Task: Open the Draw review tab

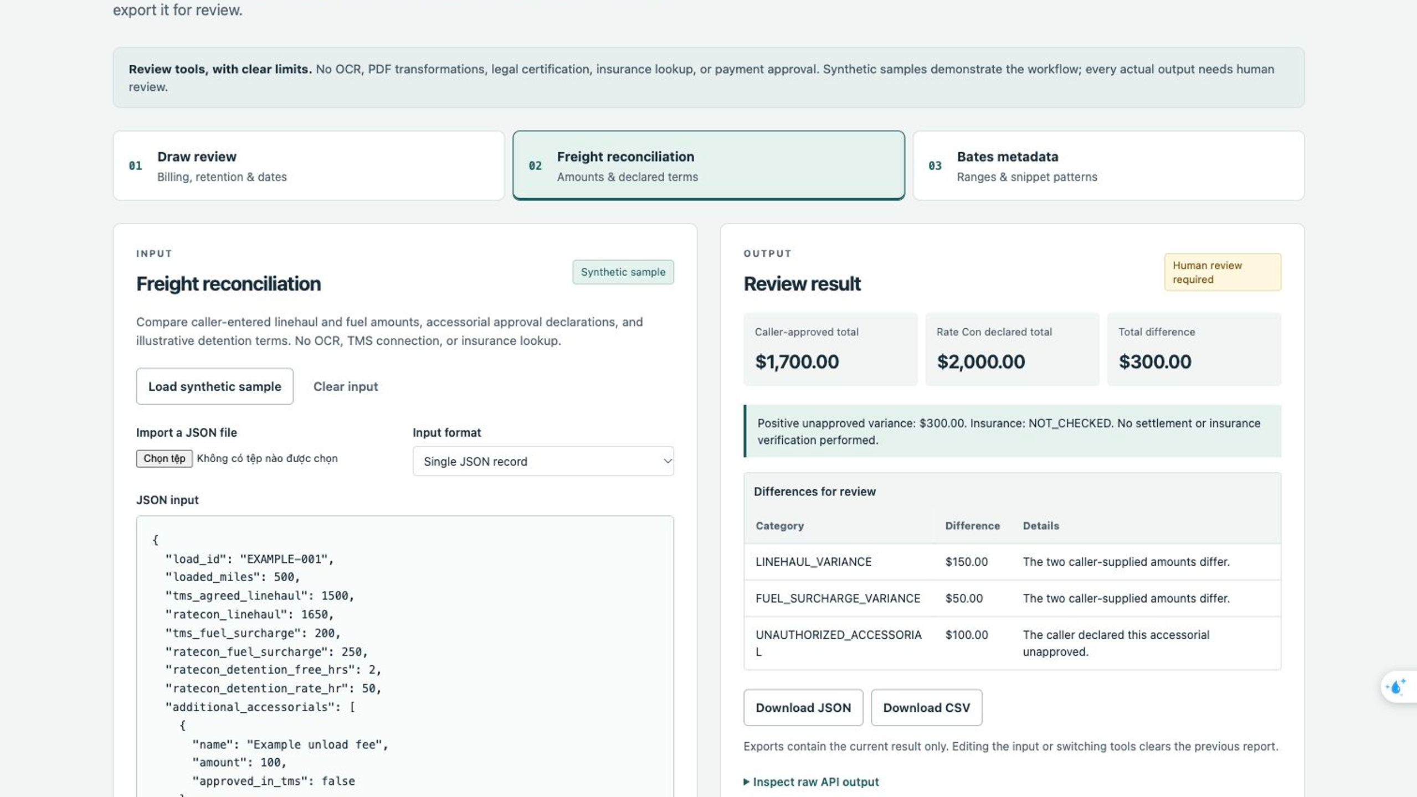Action: click(309, 165)
